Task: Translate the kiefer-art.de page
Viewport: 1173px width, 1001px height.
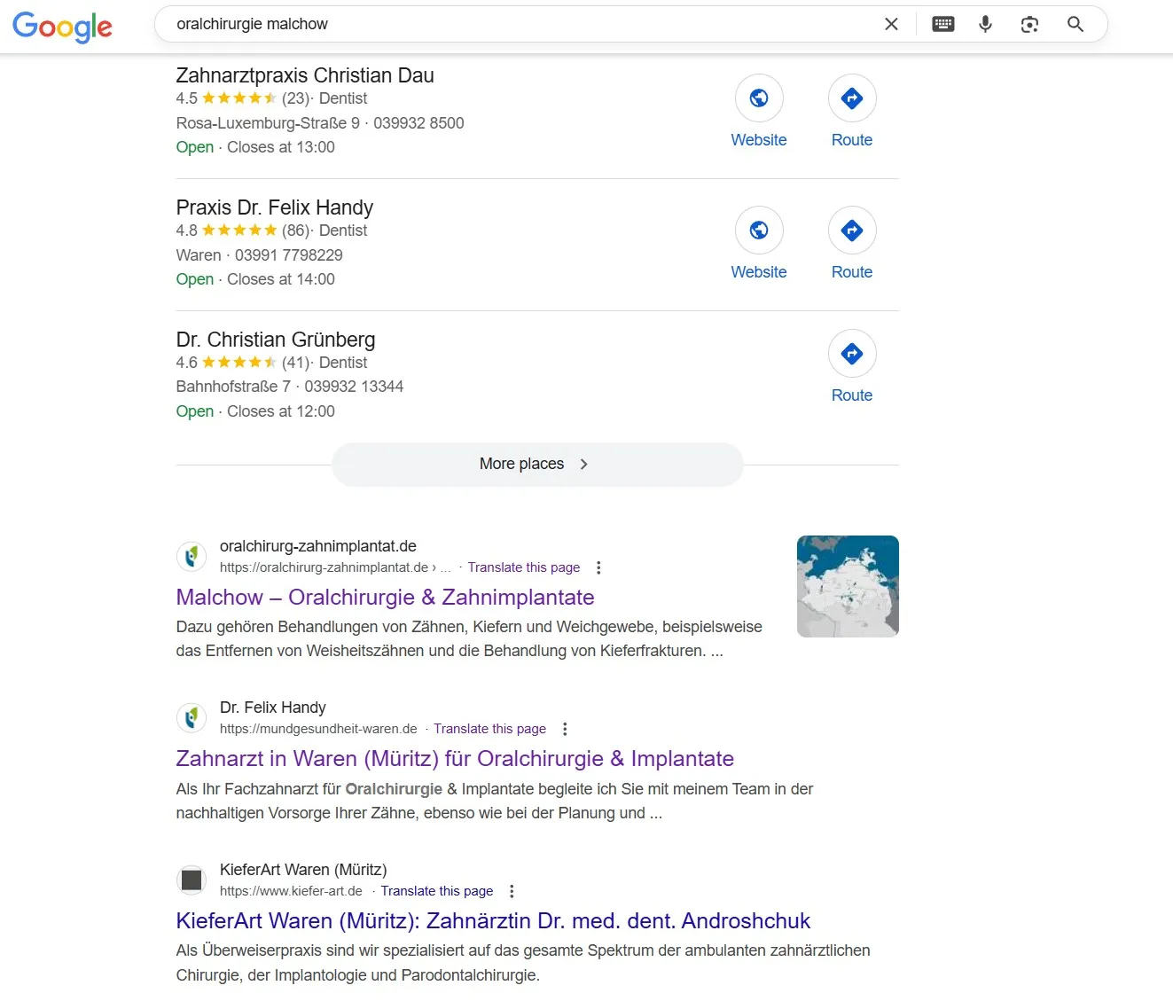Action: 436,891
